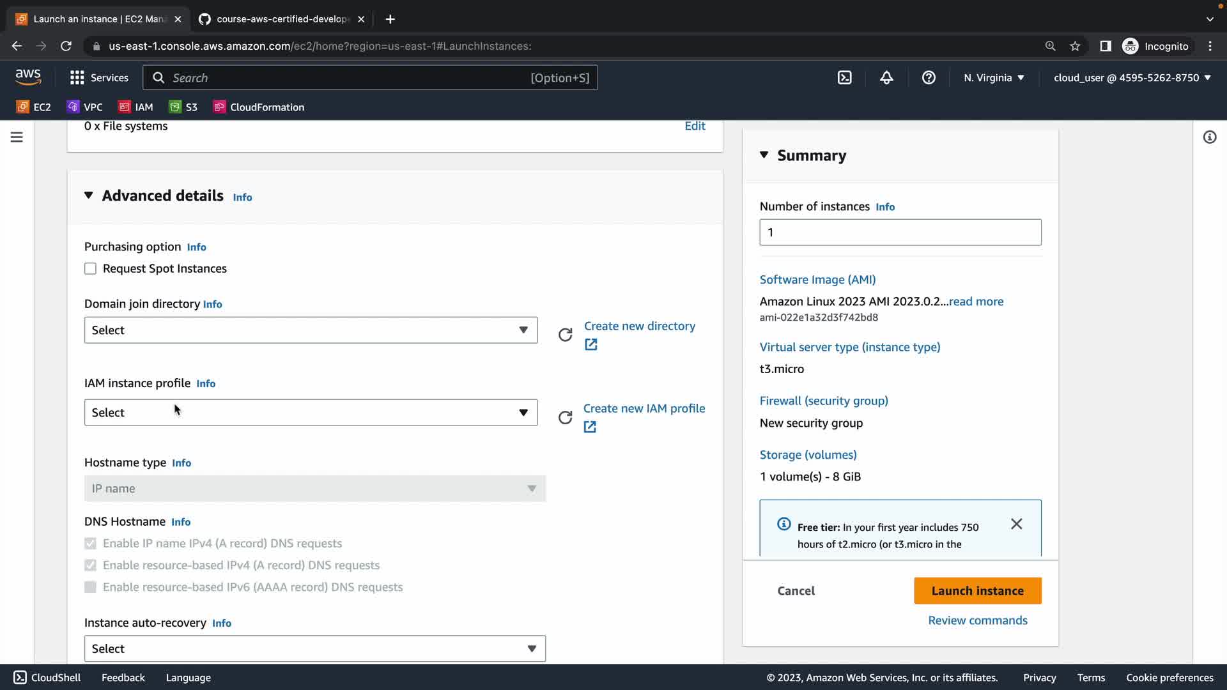Viewport: 1227px width, 690px height.
Task: Refresh the domain join directory list
Action: click(565, 335)
